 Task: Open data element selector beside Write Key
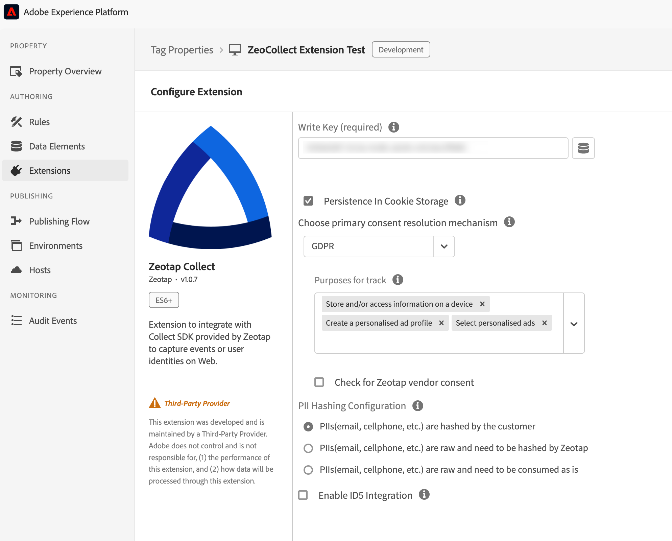tap(583, 148)
